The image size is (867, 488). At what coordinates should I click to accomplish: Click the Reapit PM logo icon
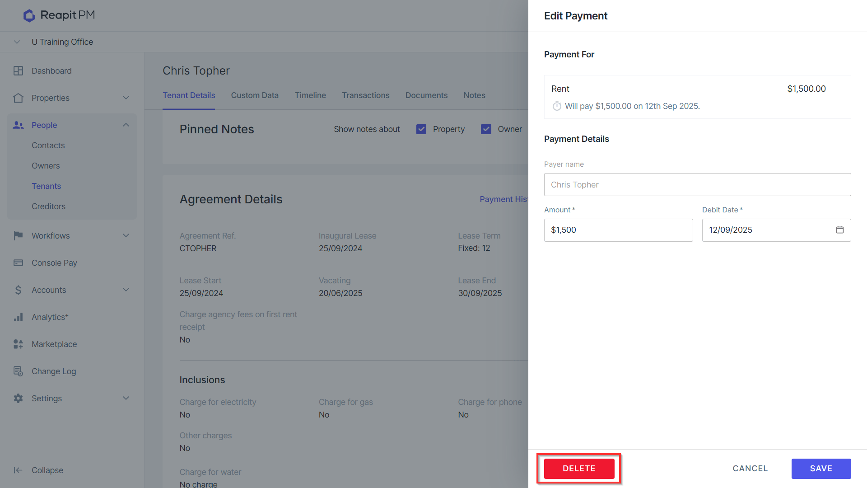click(29, 16)
